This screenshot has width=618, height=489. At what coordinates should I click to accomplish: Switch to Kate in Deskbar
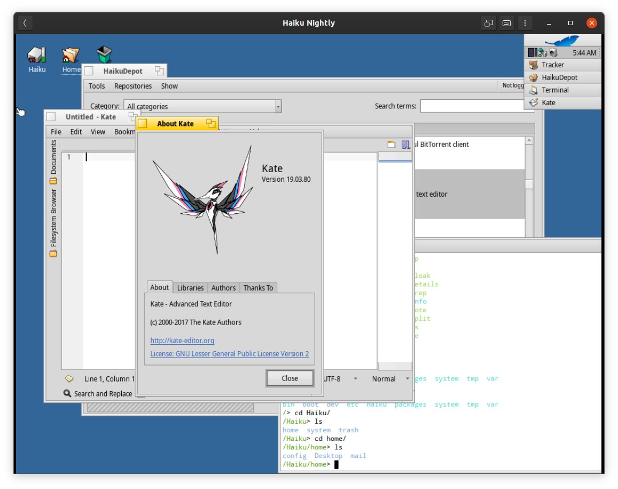point(562,103)
